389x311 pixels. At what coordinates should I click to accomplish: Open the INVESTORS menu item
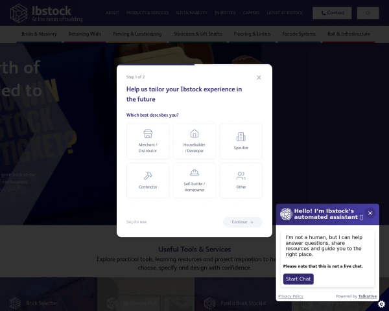pyautogui.click(x=225, y=13)
